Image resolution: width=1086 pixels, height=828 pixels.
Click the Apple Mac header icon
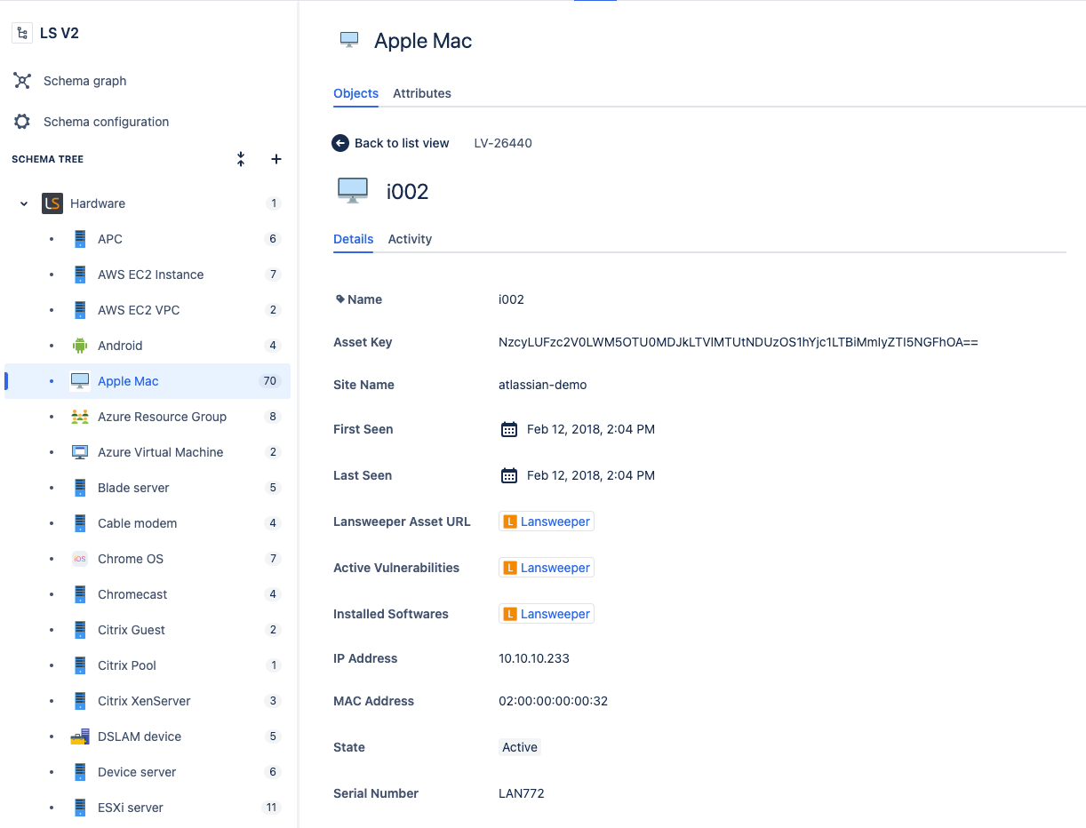click(x=349, y=40)
